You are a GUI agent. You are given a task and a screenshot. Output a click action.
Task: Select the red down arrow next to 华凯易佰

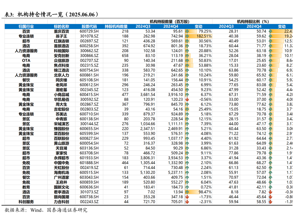click(x=187, y=99)
